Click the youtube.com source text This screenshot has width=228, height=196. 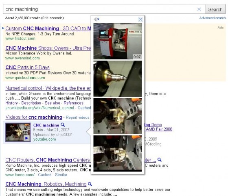point(44,139)
